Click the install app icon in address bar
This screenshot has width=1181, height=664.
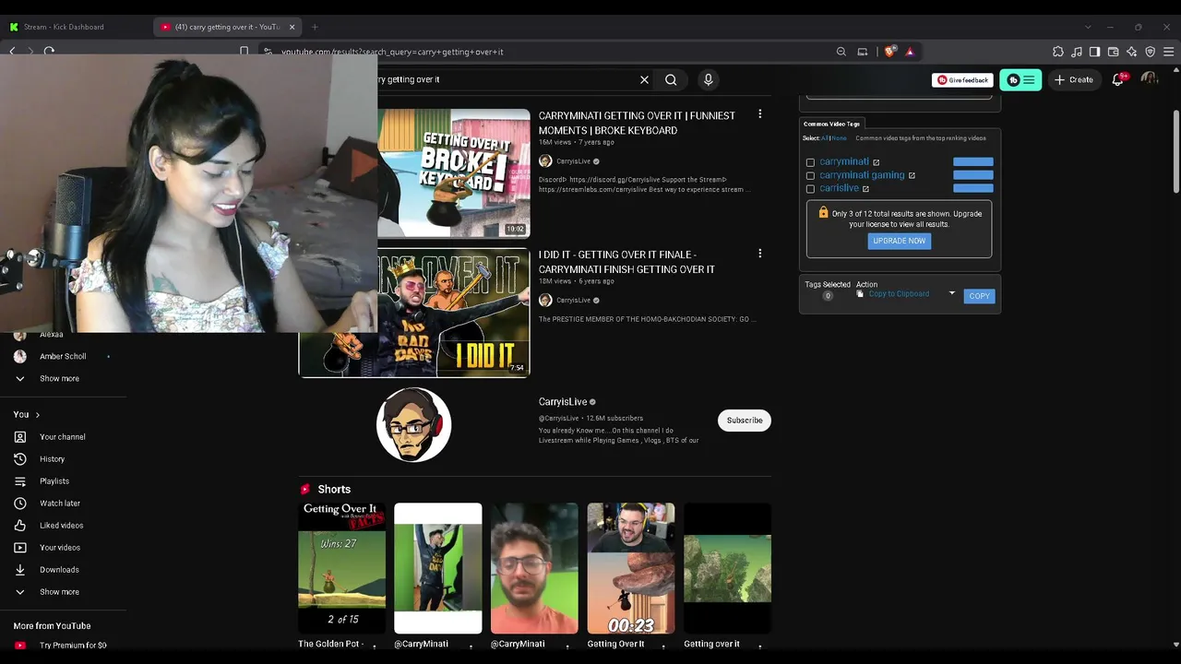pos(863,52)
